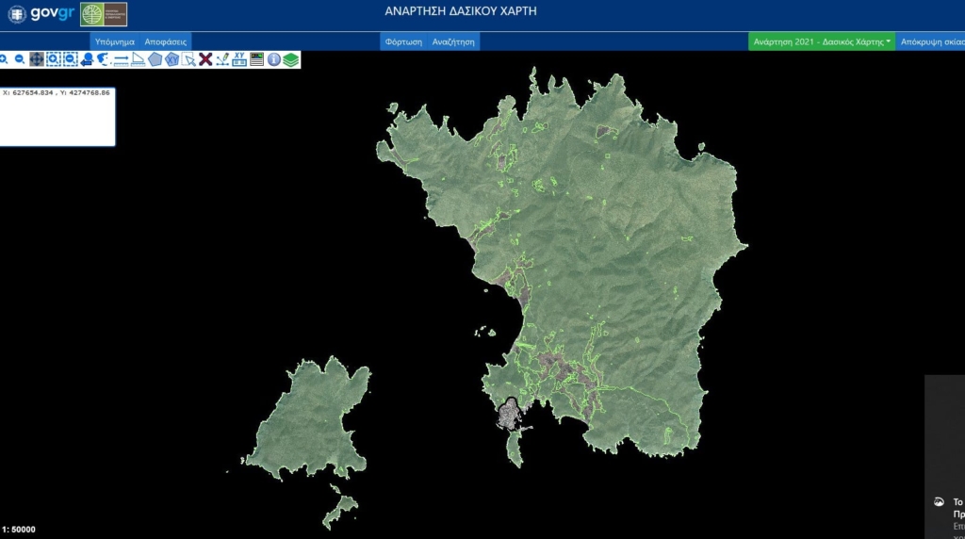Screen dimensions: 965x539
Task: Toggle Απόκρυψη σκίασης shading button
Action: click(931, 41)
